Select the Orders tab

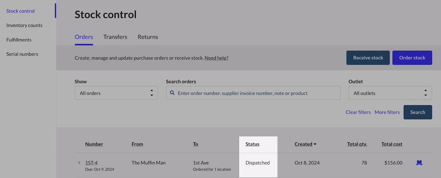(84, 37)
